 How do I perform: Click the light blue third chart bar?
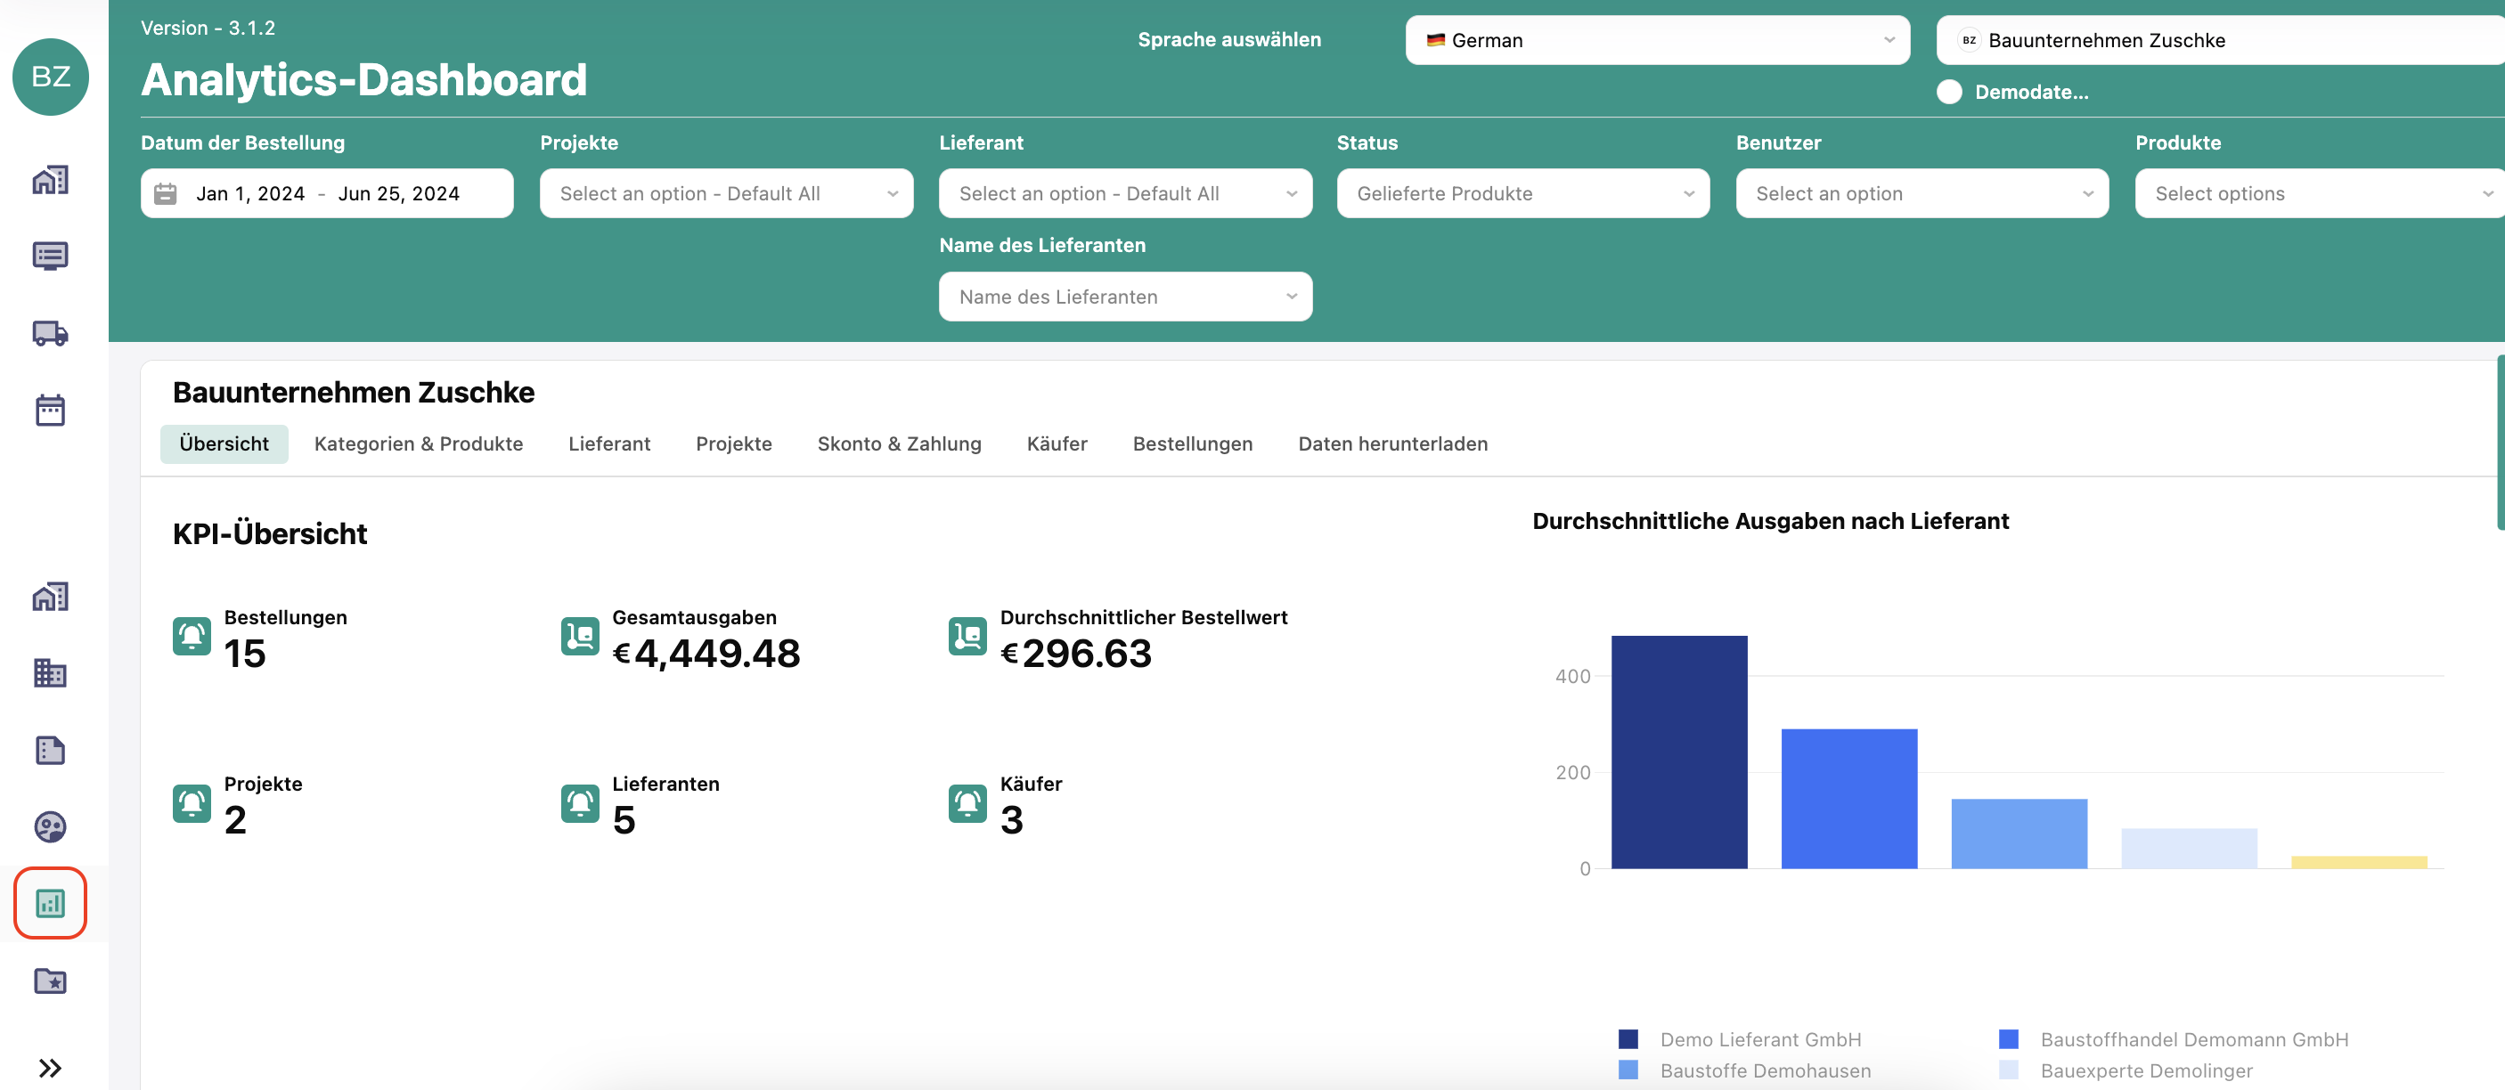(2019, 834)
